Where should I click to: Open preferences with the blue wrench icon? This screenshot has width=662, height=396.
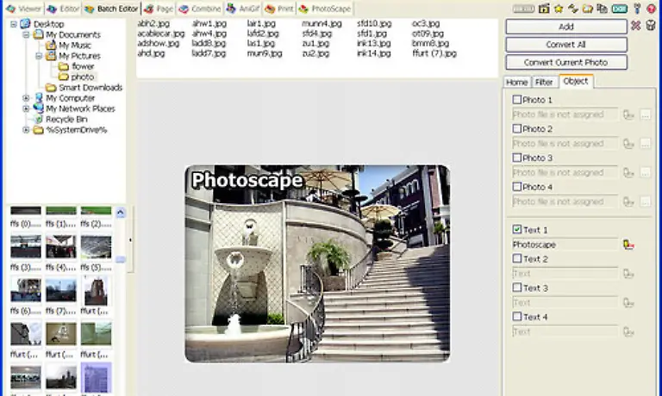tap(637, 9)
